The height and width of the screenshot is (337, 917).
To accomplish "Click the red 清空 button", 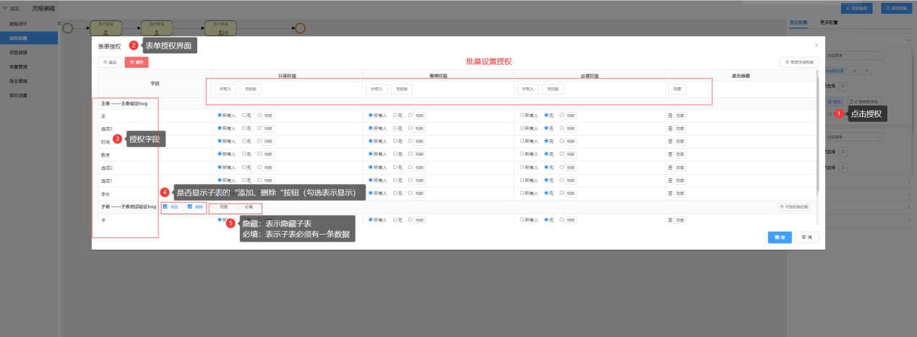I will [136, 63].
